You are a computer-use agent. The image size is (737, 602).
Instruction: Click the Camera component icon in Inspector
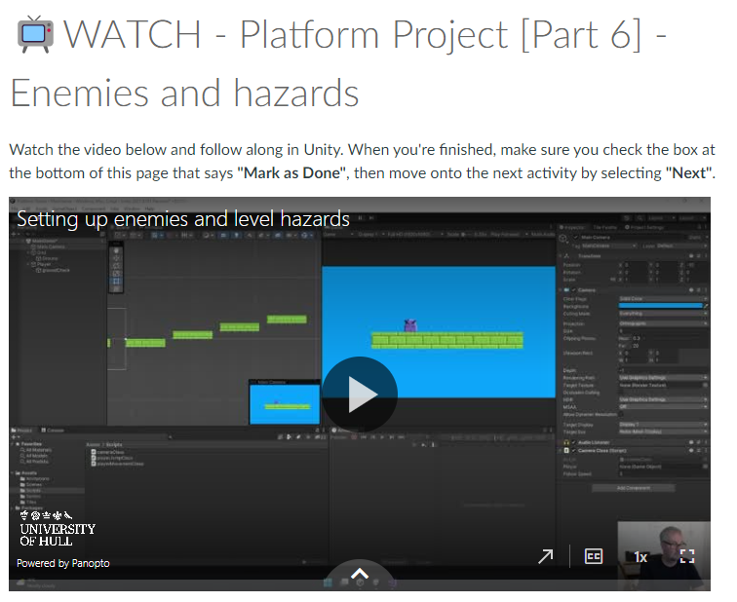pos(566,290)
